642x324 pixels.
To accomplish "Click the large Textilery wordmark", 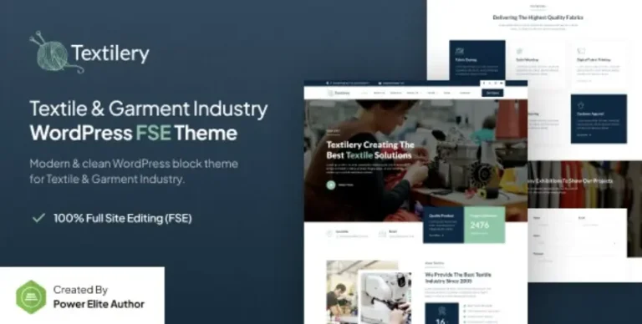I will pyautogui.click(x=110, y=53).
